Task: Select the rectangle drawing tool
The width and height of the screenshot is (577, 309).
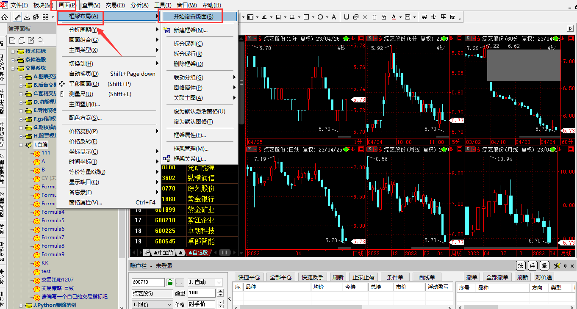Action: (306, 17)
